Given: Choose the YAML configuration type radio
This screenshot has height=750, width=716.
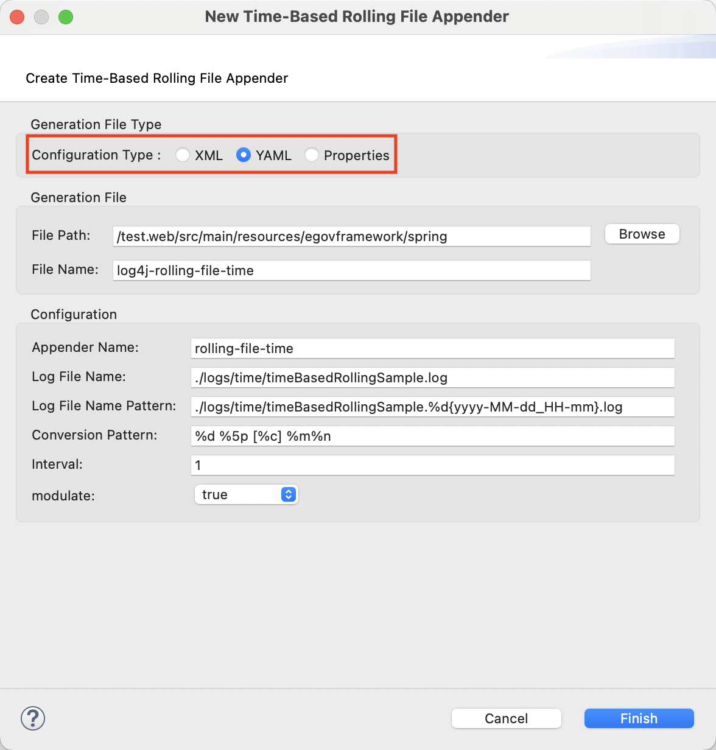Looking at the screenshot, I should click(244, 155).
